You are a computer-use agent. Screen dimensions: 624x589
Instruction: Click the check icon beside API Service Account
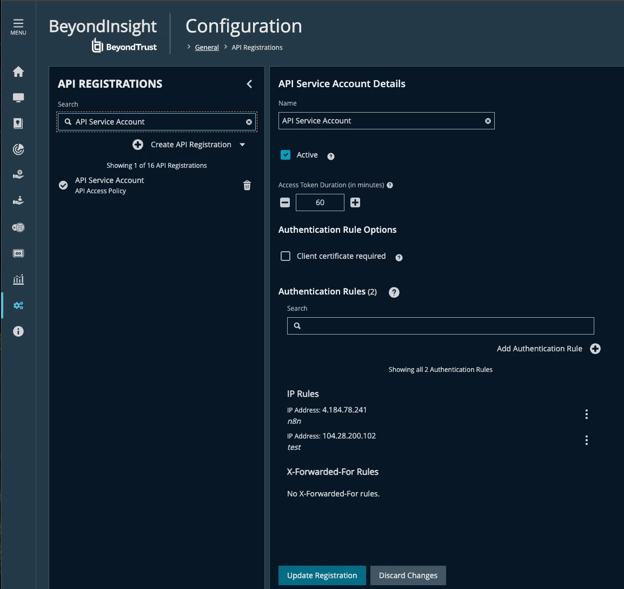tap(63, 185)
